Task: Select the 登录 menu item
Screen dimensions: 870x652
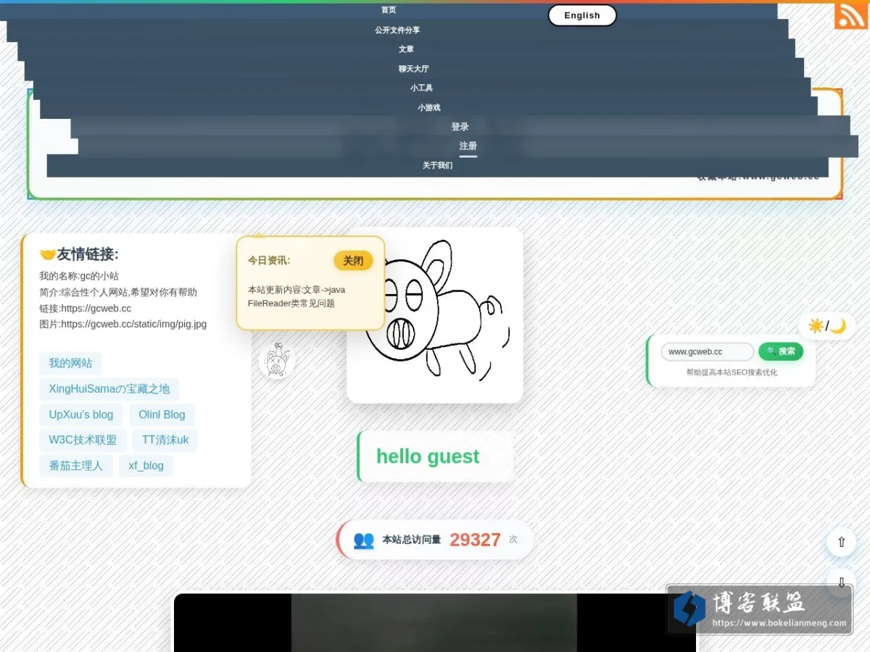Action: coord(460,127)
